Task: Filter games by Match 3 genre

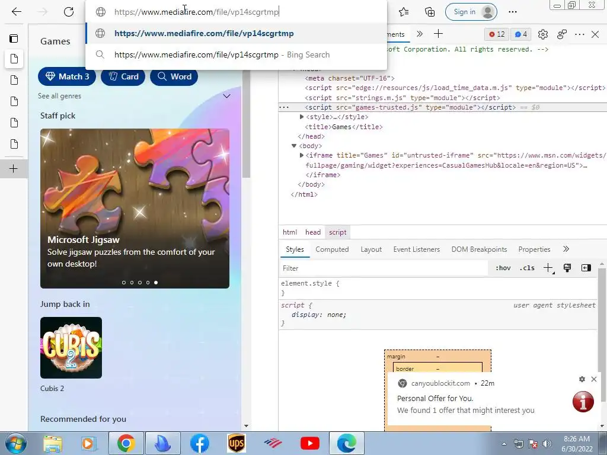Action: tap(68, 76)
